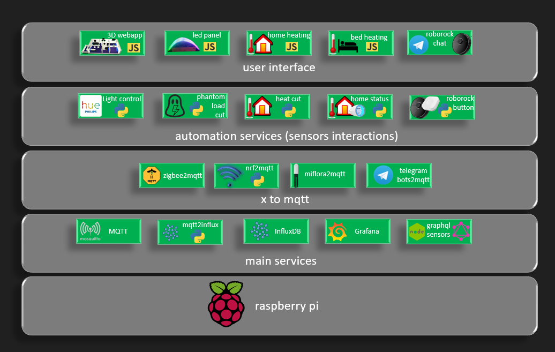Click the miflora2mqtt plant sensor icon
The image size is (555, 352).
[x=296, y=175]
